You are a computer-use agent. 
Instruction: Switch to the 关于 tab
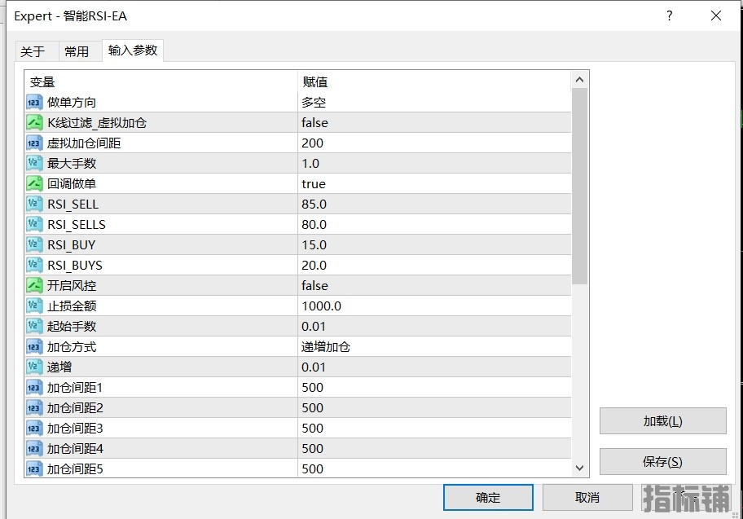pyautogui.click(x=33, y=51)
